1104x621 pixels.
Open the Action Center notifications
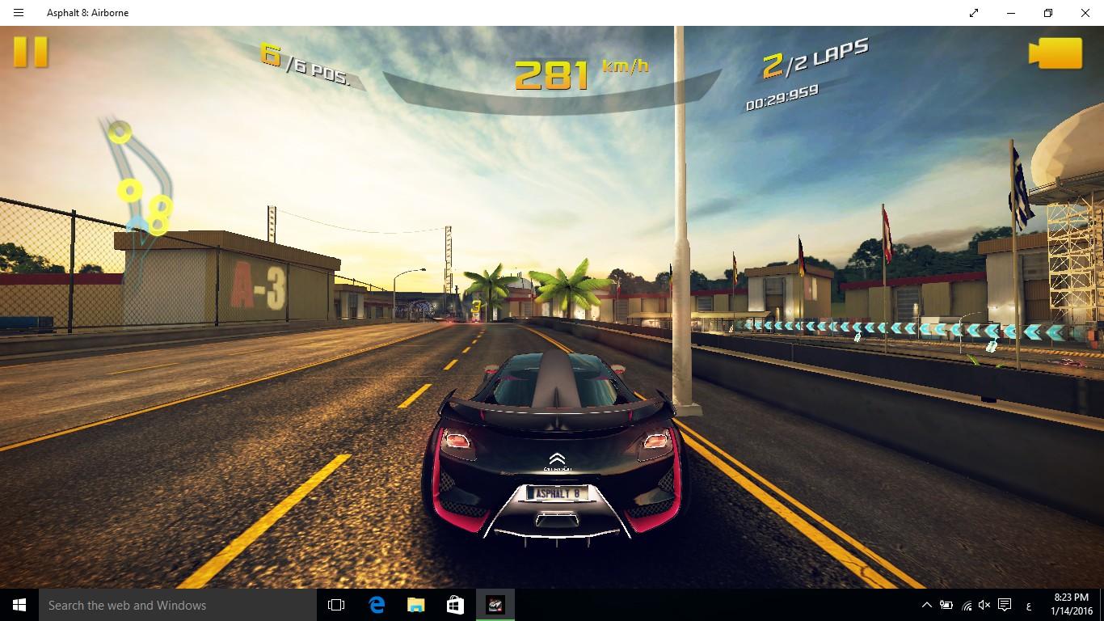point(1005,605)
